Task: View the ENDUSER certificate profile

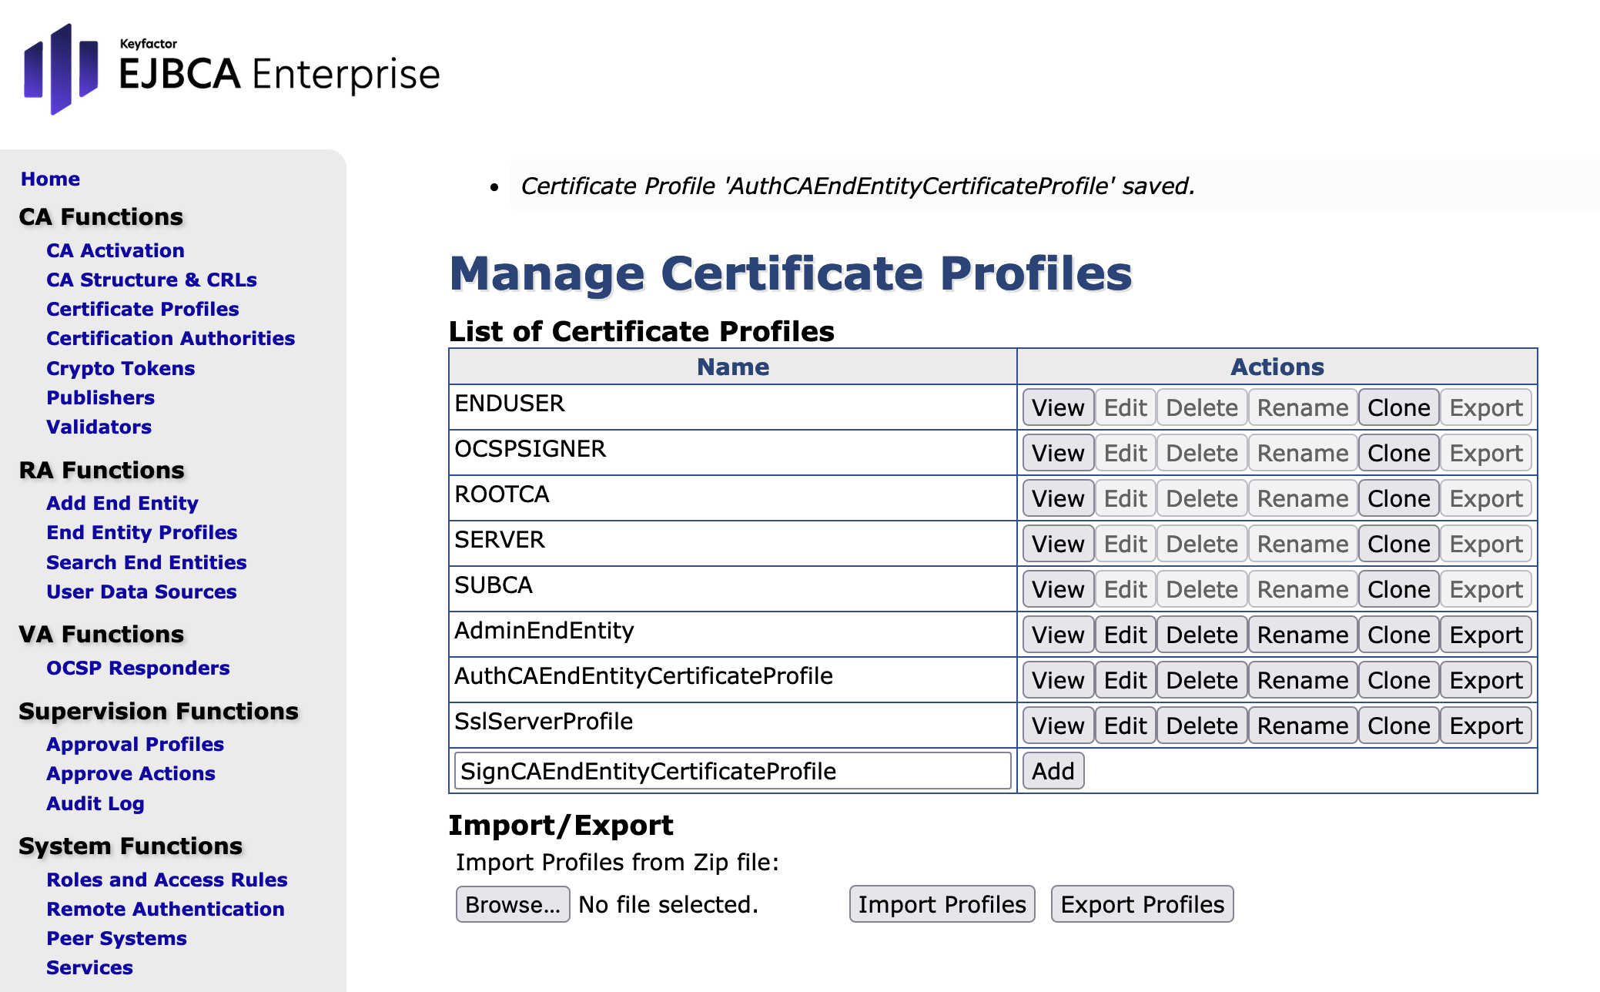Action: point(1057,407)
